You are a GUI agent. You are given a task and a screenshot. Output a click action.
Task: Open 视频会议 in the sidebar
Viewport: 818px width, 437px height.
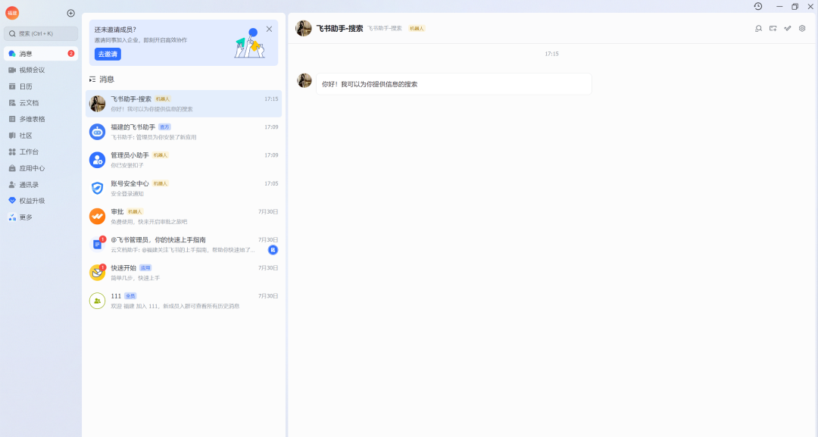click(x=32, y=70)
